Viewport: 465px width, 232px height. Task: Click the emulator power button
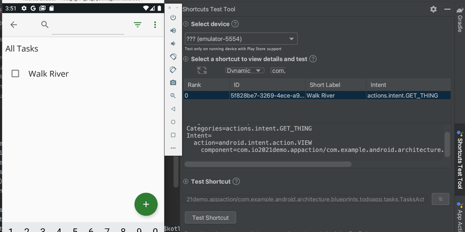173,17
